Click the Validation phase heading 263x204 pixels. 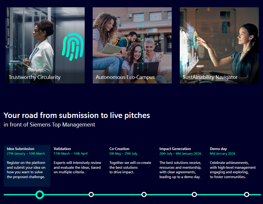point(62,149)
